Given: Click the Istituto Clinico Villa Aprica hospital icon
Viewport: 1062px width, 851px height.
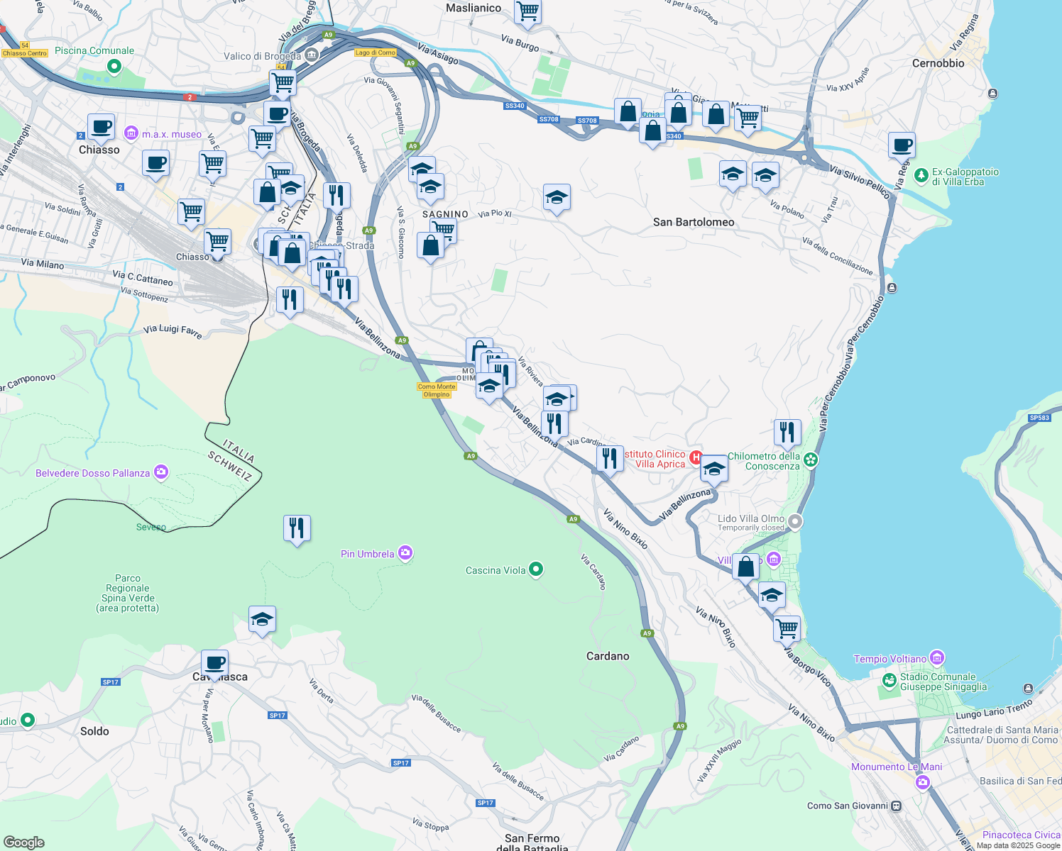Looking at the screenshot, I should (696, 458).
